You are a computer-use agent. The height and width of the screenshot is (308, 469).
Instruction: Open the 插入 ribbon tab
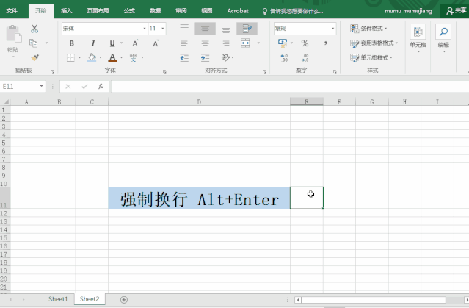click(x=66, y=11)
